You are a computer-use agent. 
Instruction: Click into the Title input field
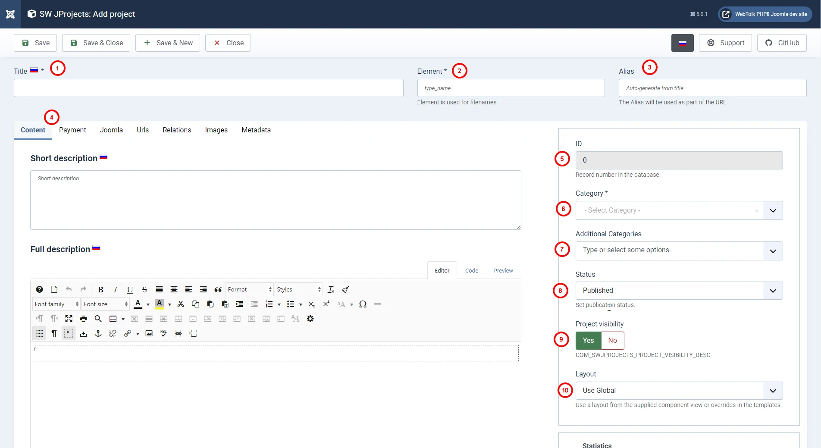coord(209,88)
